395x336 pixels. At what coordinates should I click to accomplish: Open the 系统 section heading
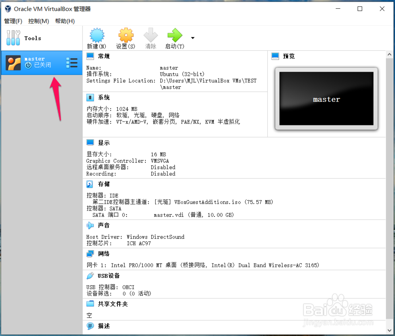[x=104, y=97]
